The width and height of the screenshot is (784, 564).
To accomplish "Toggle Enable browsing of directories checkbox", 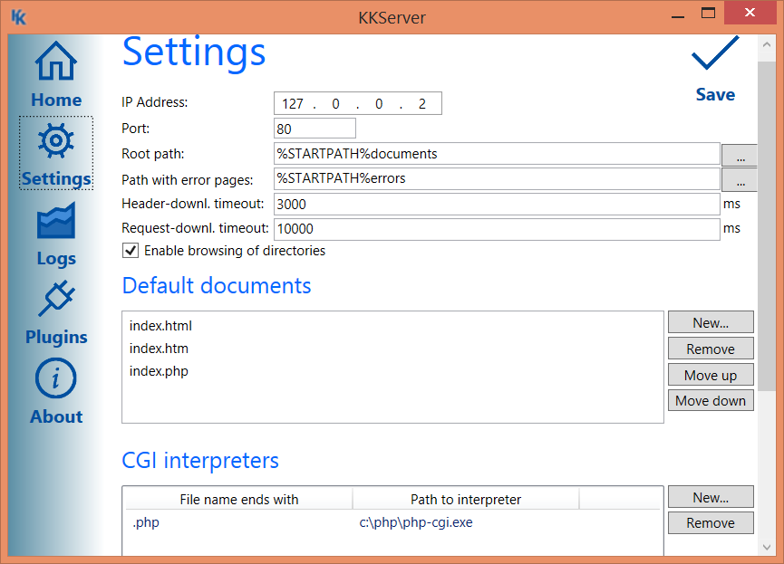I will click(131, 250).
